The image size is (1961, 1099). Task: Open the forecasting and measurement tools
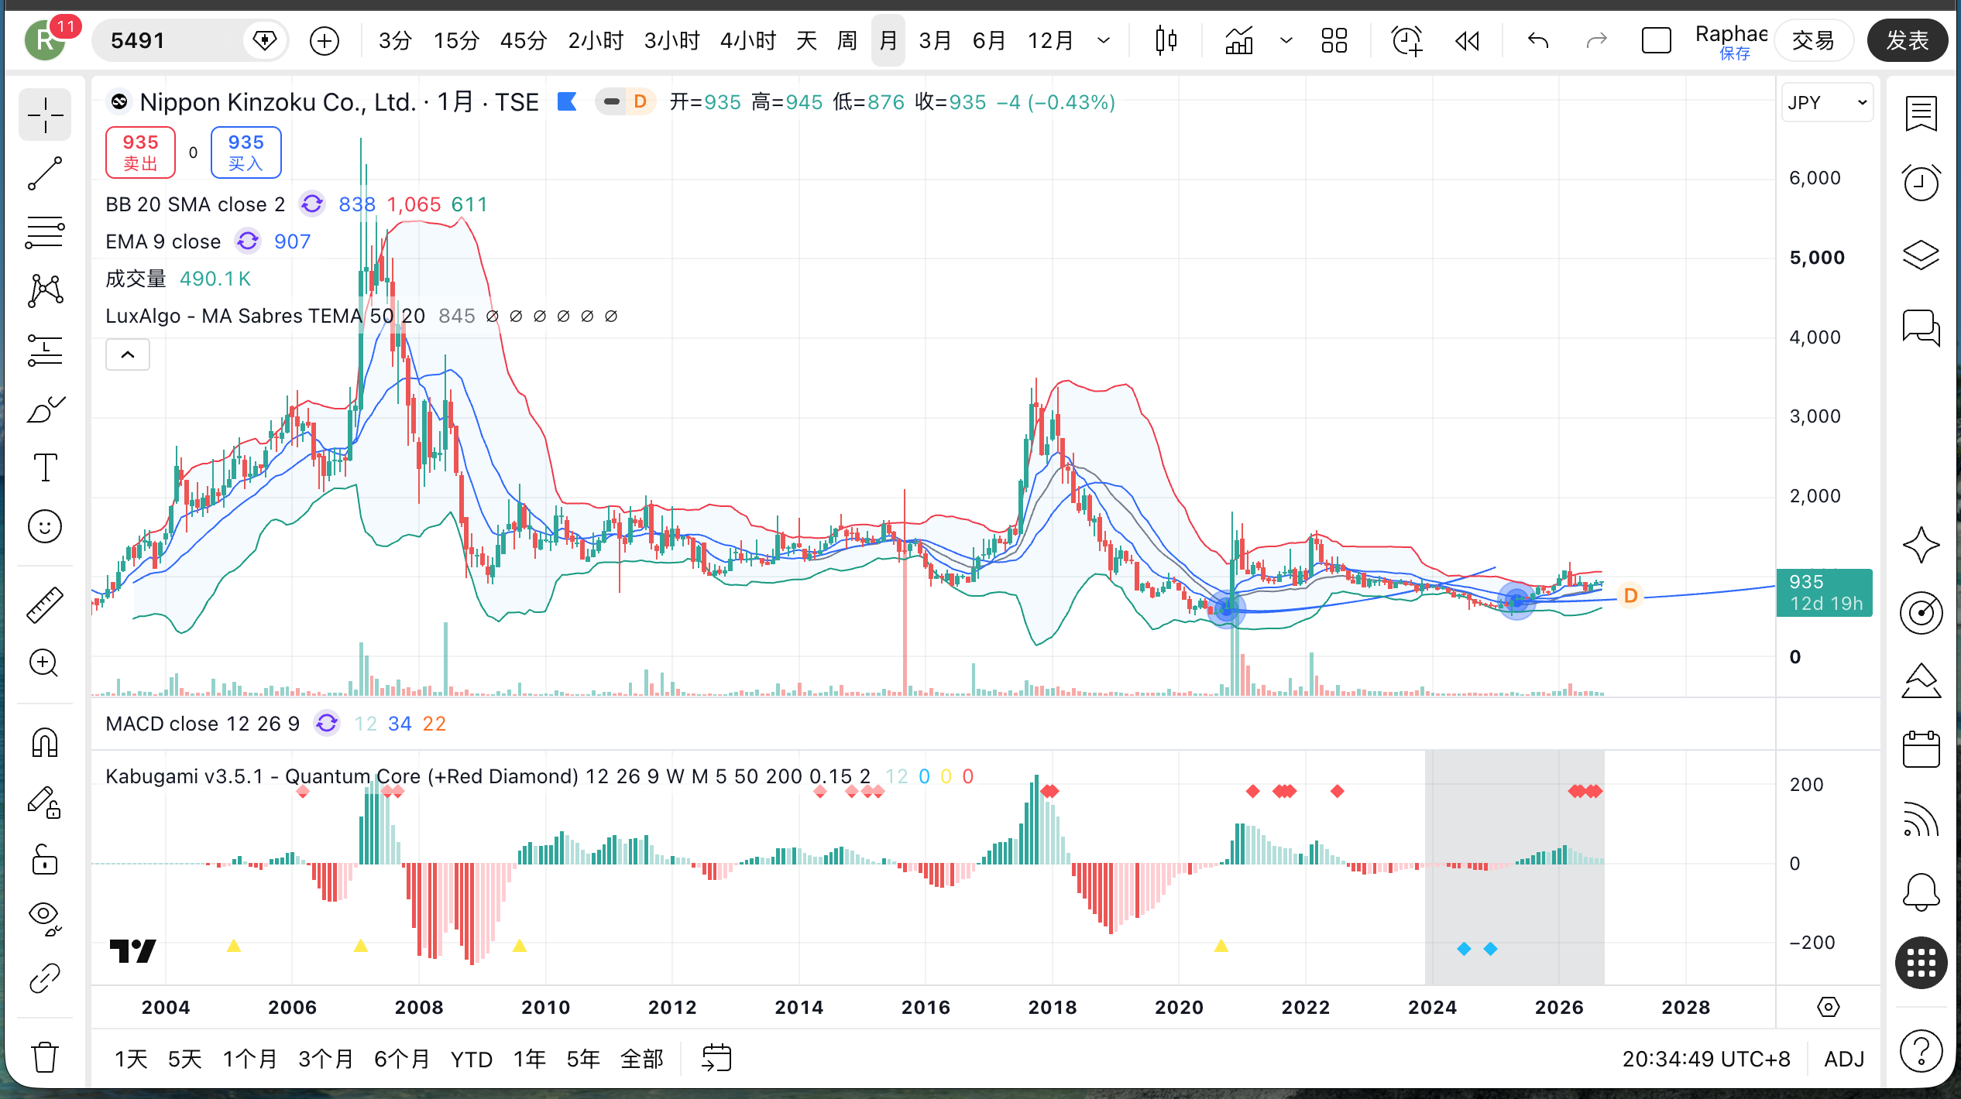tap(45, 350)
